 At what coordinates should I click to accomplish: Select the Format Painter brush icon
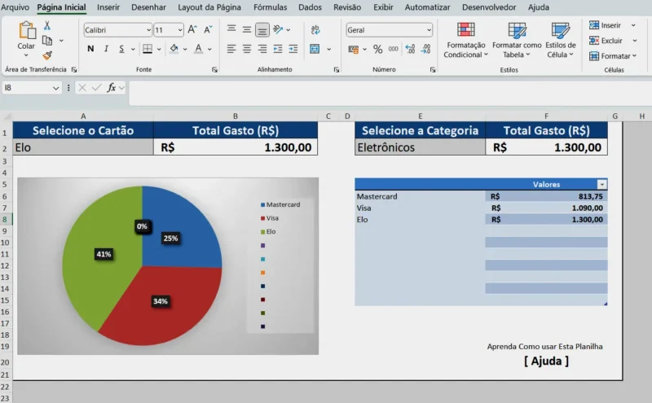click(x=47, y=55)
